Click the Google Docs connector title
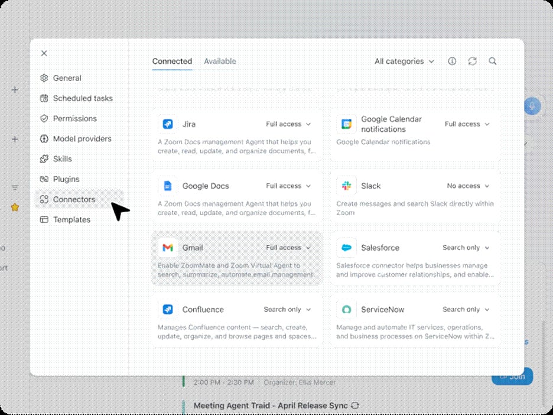Image resolution: width=553 pixels, height=415 pixels. click(206, 186)
